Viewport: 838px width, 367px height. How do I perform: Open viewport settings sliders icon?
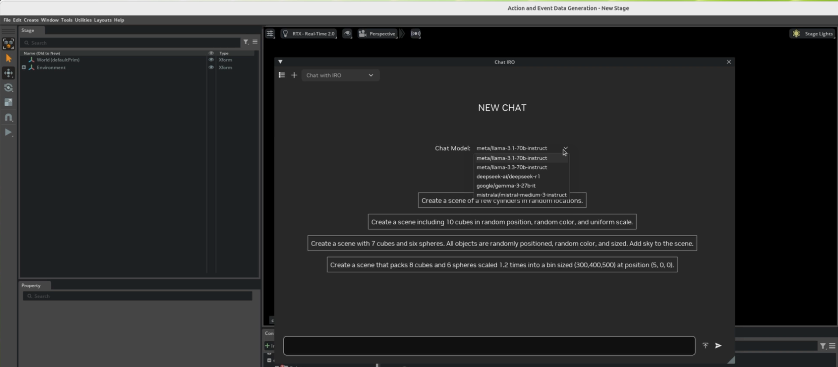coord(270,34)
